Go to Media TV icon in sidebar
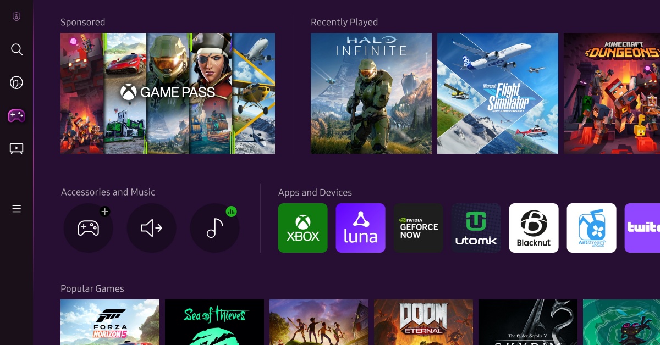The image size is (660, 345). (x=16, y=148)
